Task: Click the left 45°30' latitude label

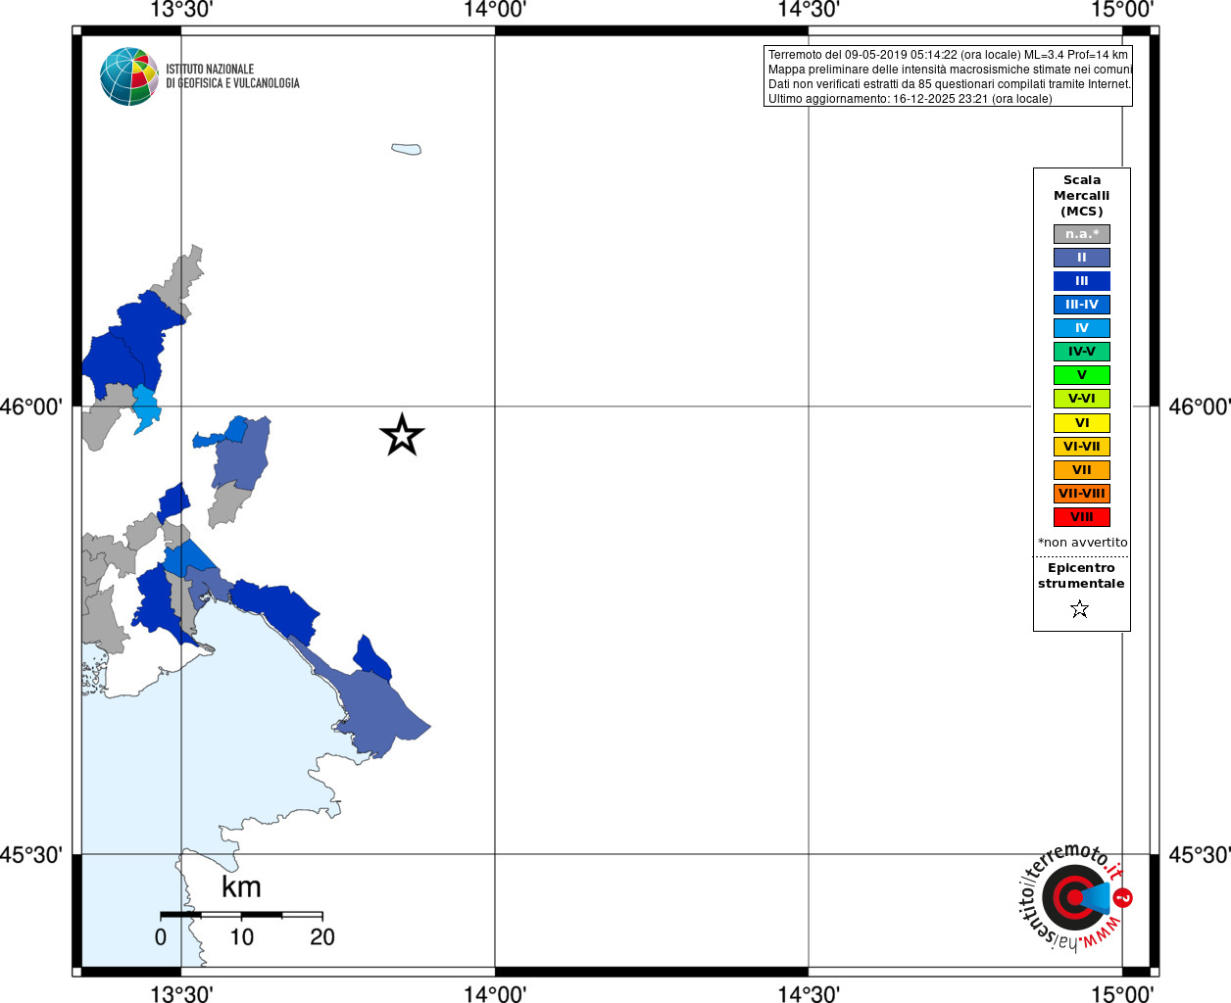Action: pyautogui.click(x=31, y=855)
